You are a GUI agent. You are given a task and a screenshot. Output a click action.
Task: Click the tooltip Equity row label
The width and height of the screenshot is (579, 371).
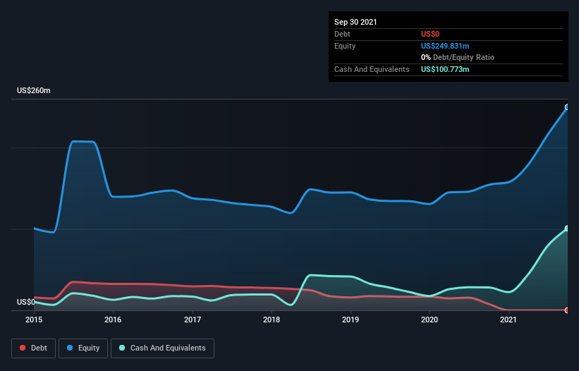point(345,46)
